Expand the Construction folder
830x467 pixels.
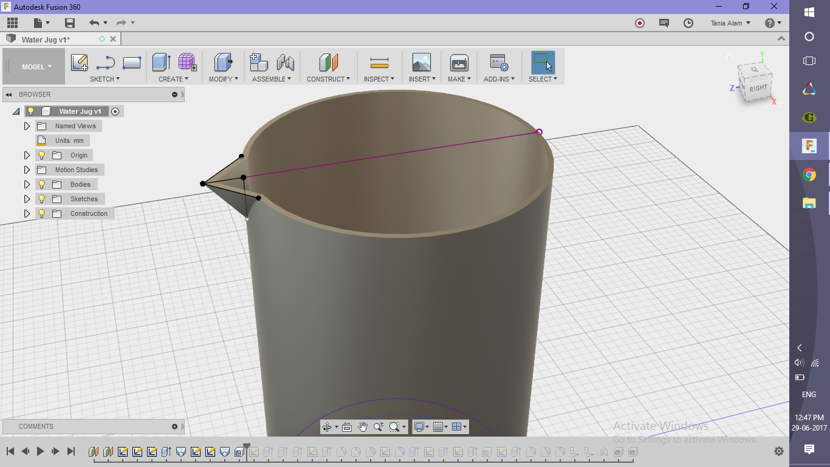pos(27,213)
